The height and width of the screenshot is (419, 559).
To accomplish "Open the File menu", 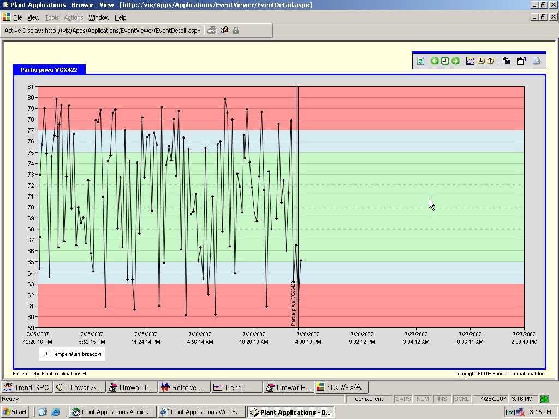I will tap(17, 17).
